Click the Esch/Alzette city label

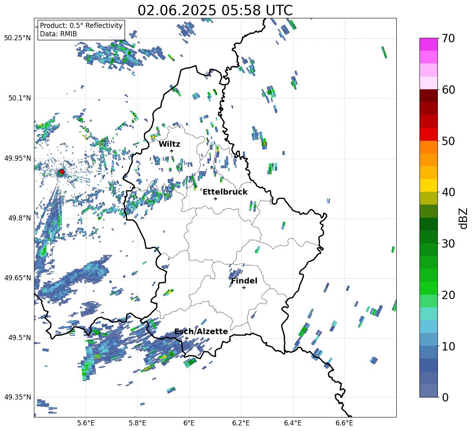pyautogui.click(x=201, y=331)
